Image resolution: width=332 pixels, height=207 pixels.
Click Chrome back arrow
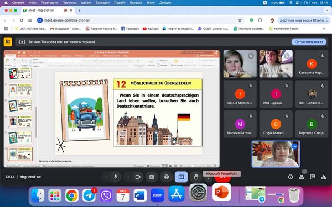tap(5, 20)
